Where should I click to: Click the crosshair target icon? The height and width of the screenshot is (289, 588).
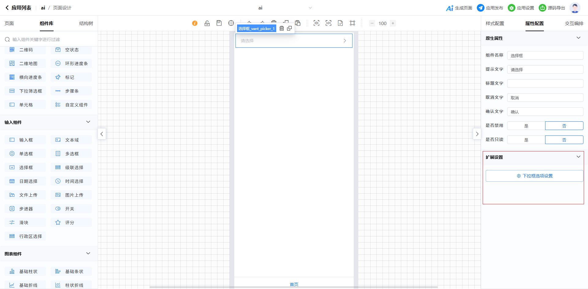click(x=231, y=23)
